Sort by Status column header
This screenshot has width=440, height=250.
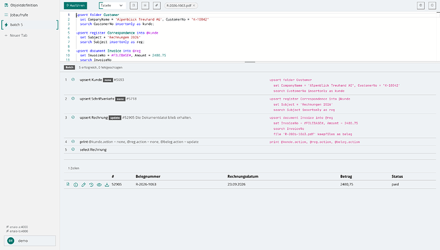point(397,177)
